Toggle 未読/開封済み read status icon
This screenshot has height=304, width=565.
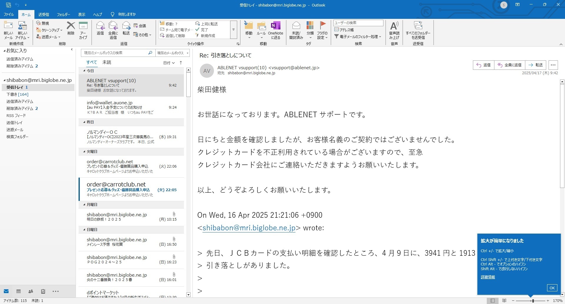point(296,30)
